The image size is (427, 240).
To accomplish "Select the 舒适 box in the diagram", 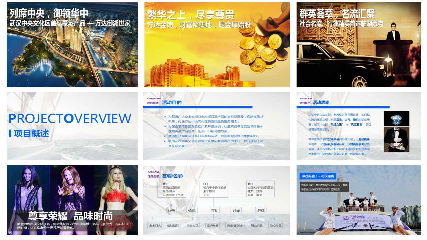I will tap(261, 211).
